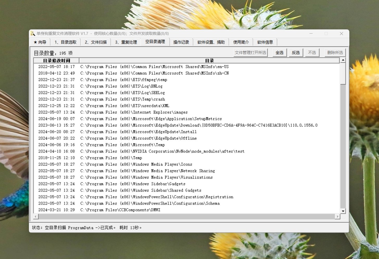
Task: Click the right arrow of the horizontal scrollbar
Action: point(338,217)
